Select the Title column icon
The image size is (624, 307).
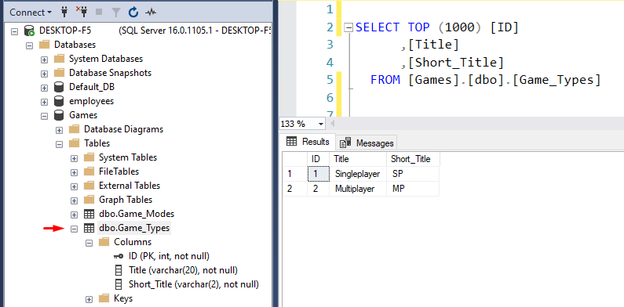click(x=119, y=270)
